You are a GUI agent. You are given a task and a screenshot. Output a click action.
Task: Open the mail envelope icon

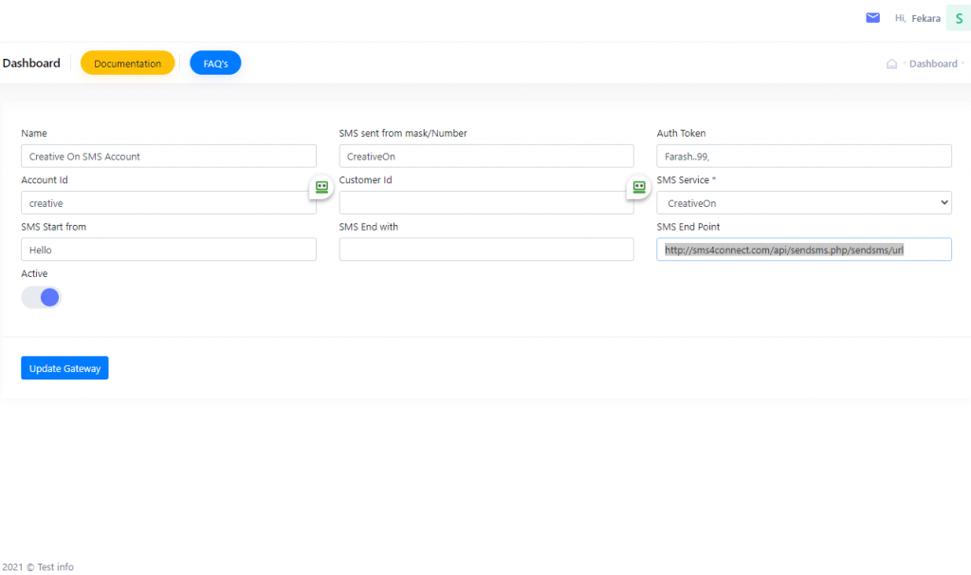(x=872, y=18)
